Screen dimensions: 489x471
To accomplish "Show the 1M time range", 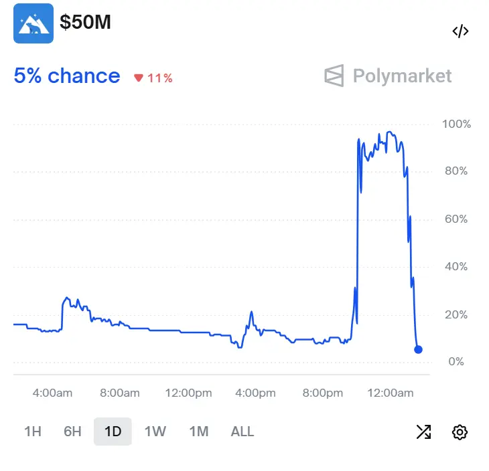I will coord(199,432).
